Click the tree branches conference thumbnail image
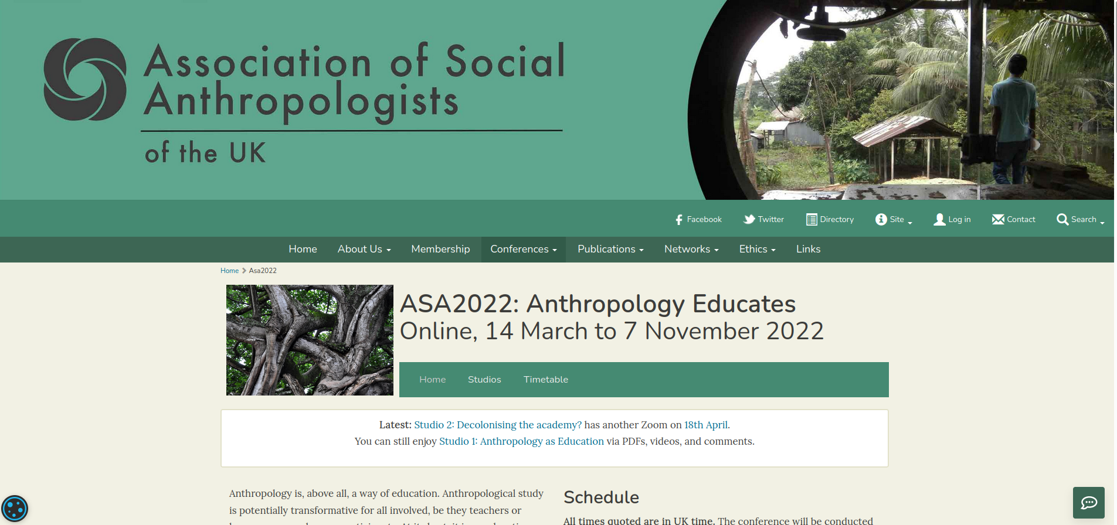The width and height of the screenshot is (1117, 525). point(310,340)
